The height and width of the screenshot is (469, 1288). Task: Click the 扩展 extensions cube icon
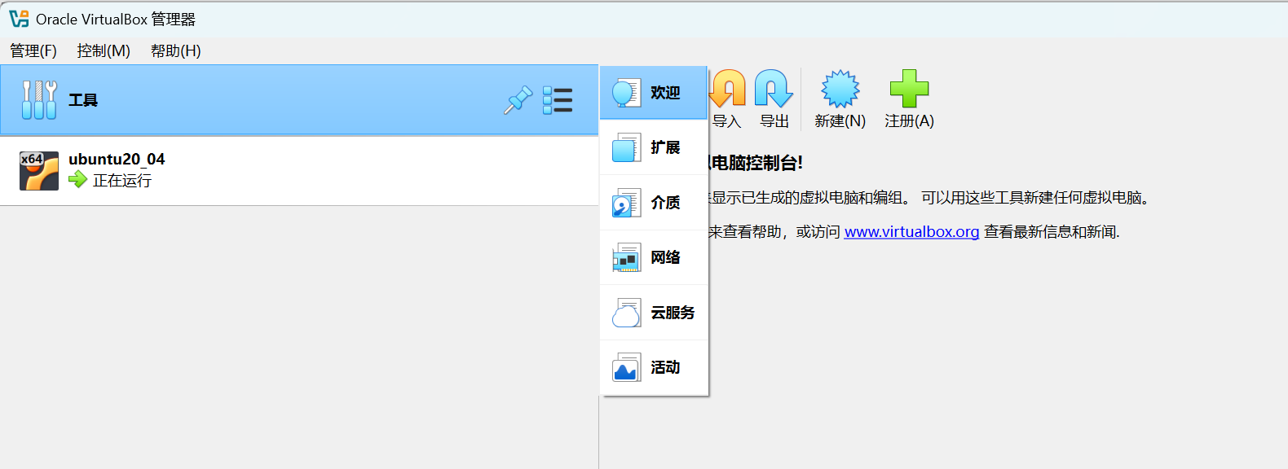pos(626,147)
